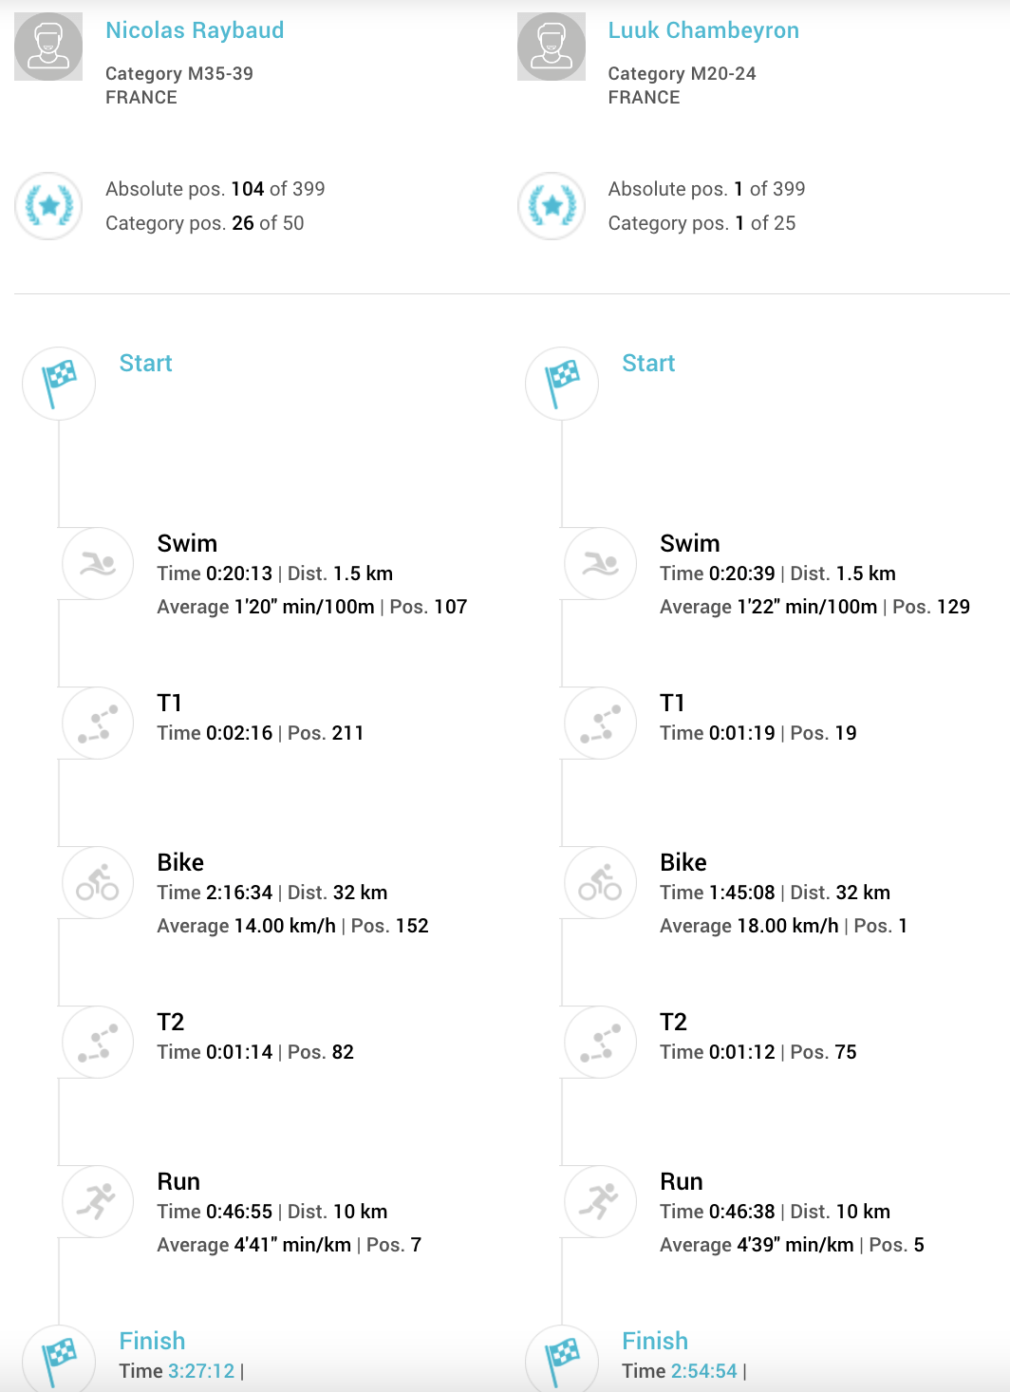Click Nicolas's T1 transition icon
The image size is (1010, 1392).
click(x=98, y=724)
